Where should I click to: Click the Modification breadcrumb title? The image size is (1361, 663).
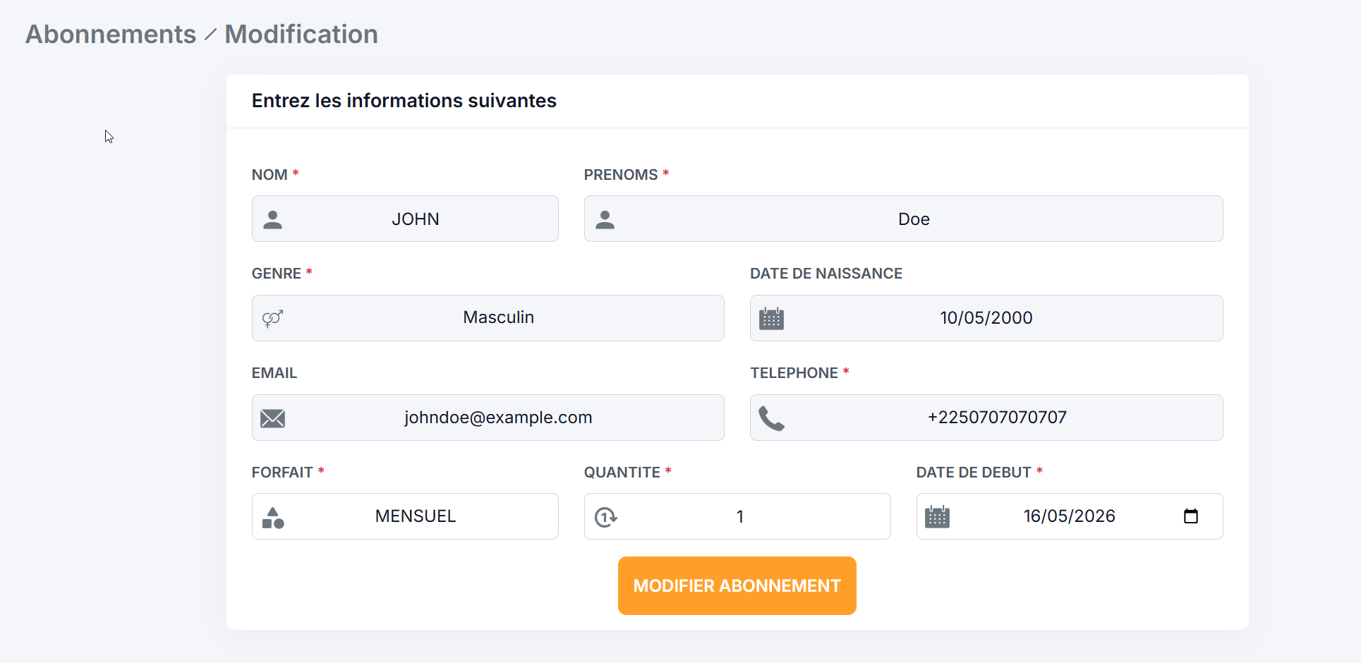301,34
